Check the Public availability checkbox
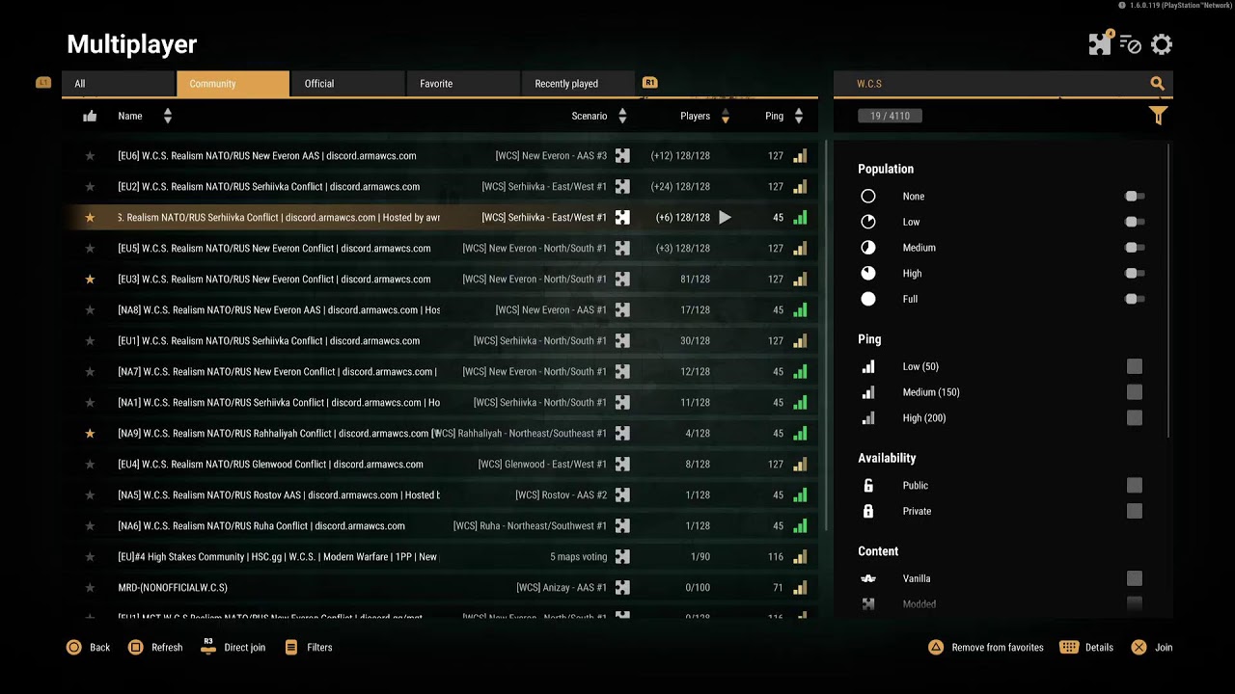 tap(1135, 486)
